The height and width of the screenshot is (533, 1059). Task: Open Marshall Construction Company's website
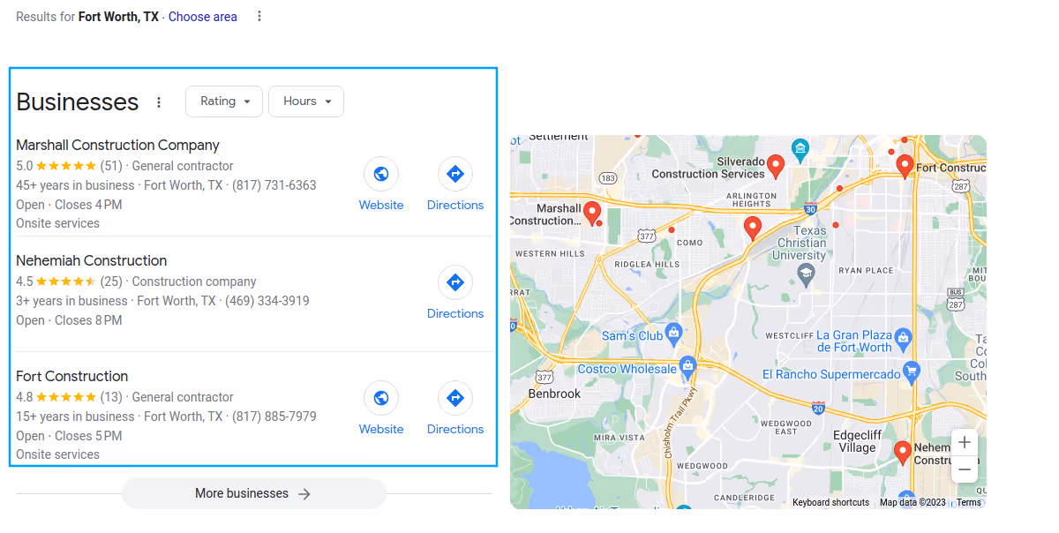pyautogui.click(x=381, y=174)
